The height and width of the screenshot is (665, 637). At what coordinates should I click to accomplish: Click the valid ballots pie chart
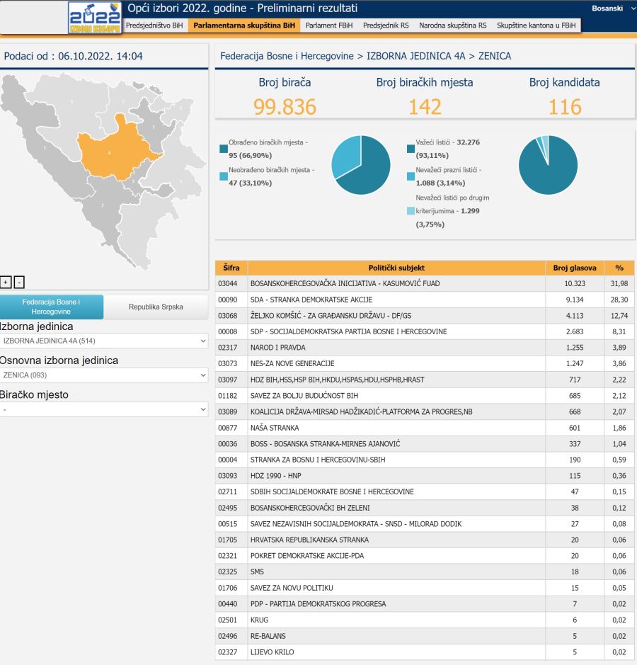click(548, 164)
